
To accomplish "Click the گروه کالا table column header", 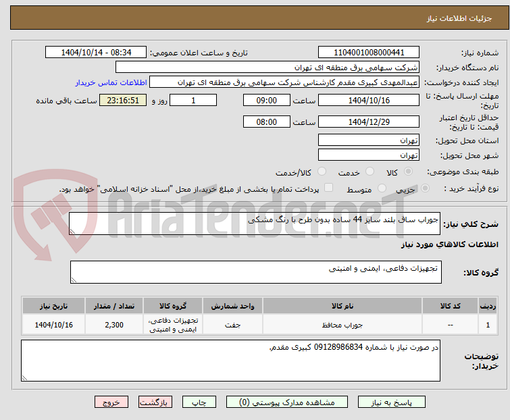I will [173, 306].
